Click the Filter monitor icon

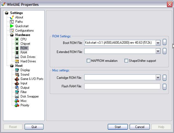(17, 92)
